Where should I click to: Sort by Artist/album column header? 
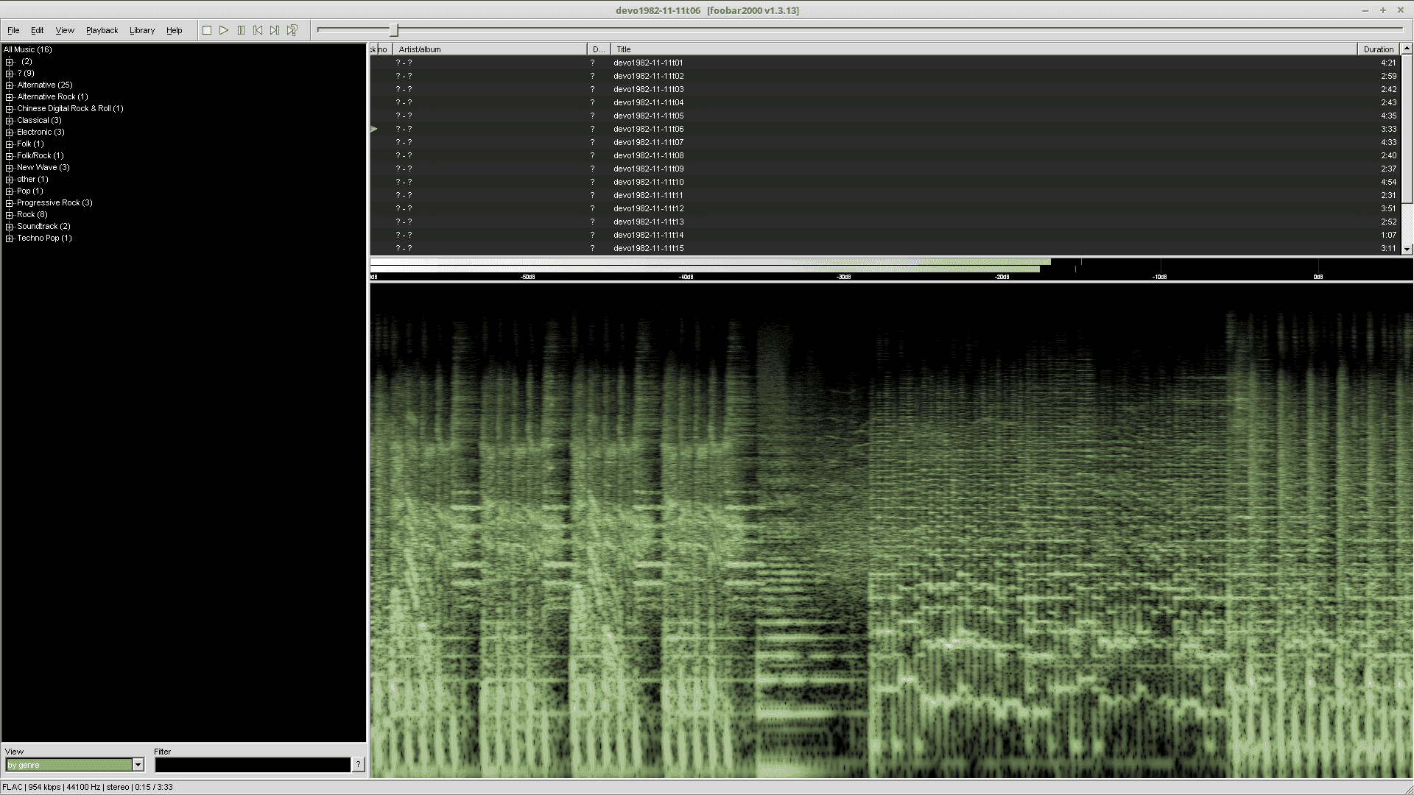click(x=490, y=49)
